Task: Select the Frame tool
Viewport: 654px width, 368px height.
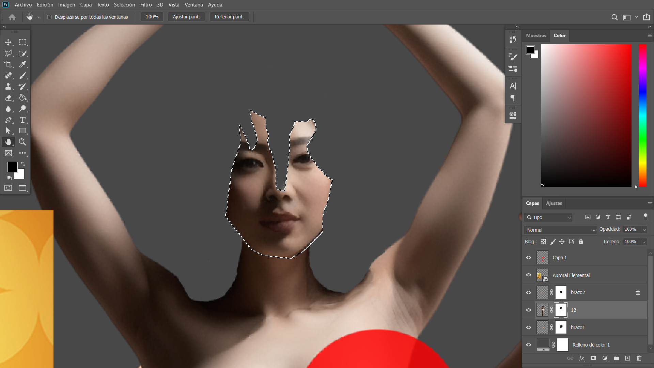Action: 8,153
